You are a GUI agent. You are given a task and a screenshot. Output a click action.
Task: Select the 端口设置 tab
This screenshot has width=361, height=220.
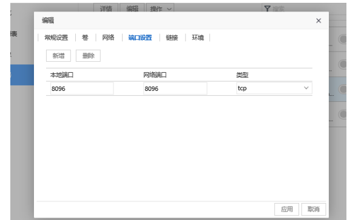[140, 38]
